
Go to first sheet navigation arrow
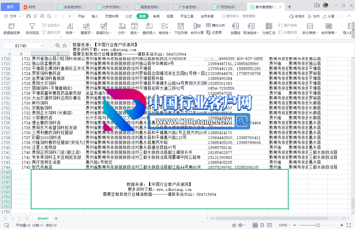click(x=6, y=218)
